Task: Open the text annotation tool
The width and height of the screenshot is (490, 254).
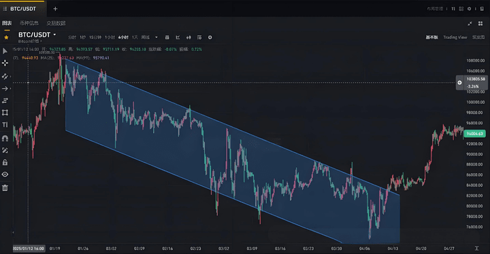Action: coord(5,125)
